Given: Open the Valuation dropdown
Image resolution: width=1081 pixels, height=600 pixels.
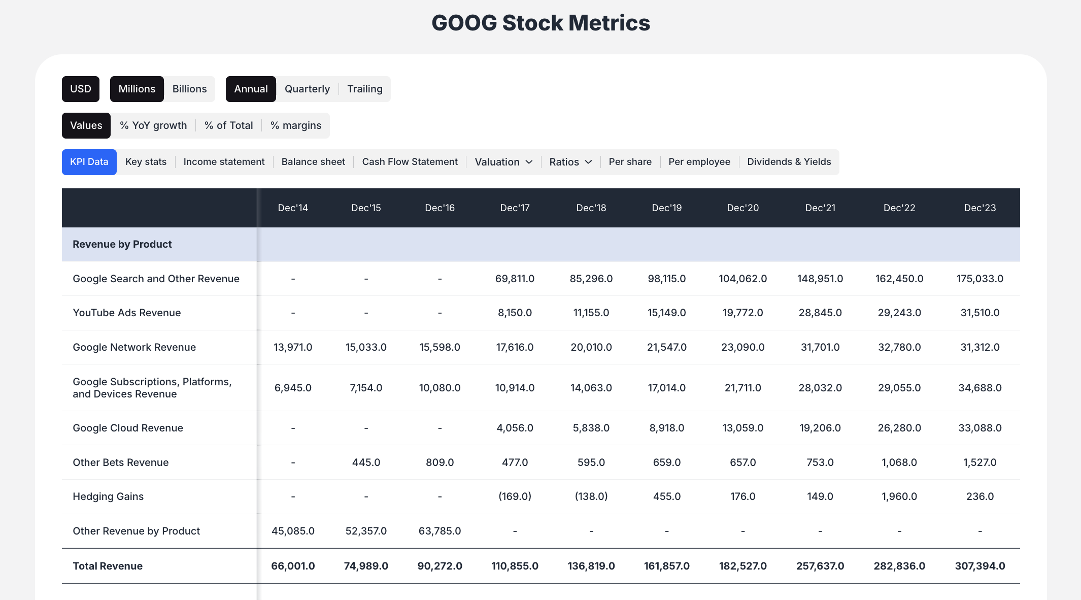Looking at the screenshot, I should pyautogui.click(x=503, y=161).
